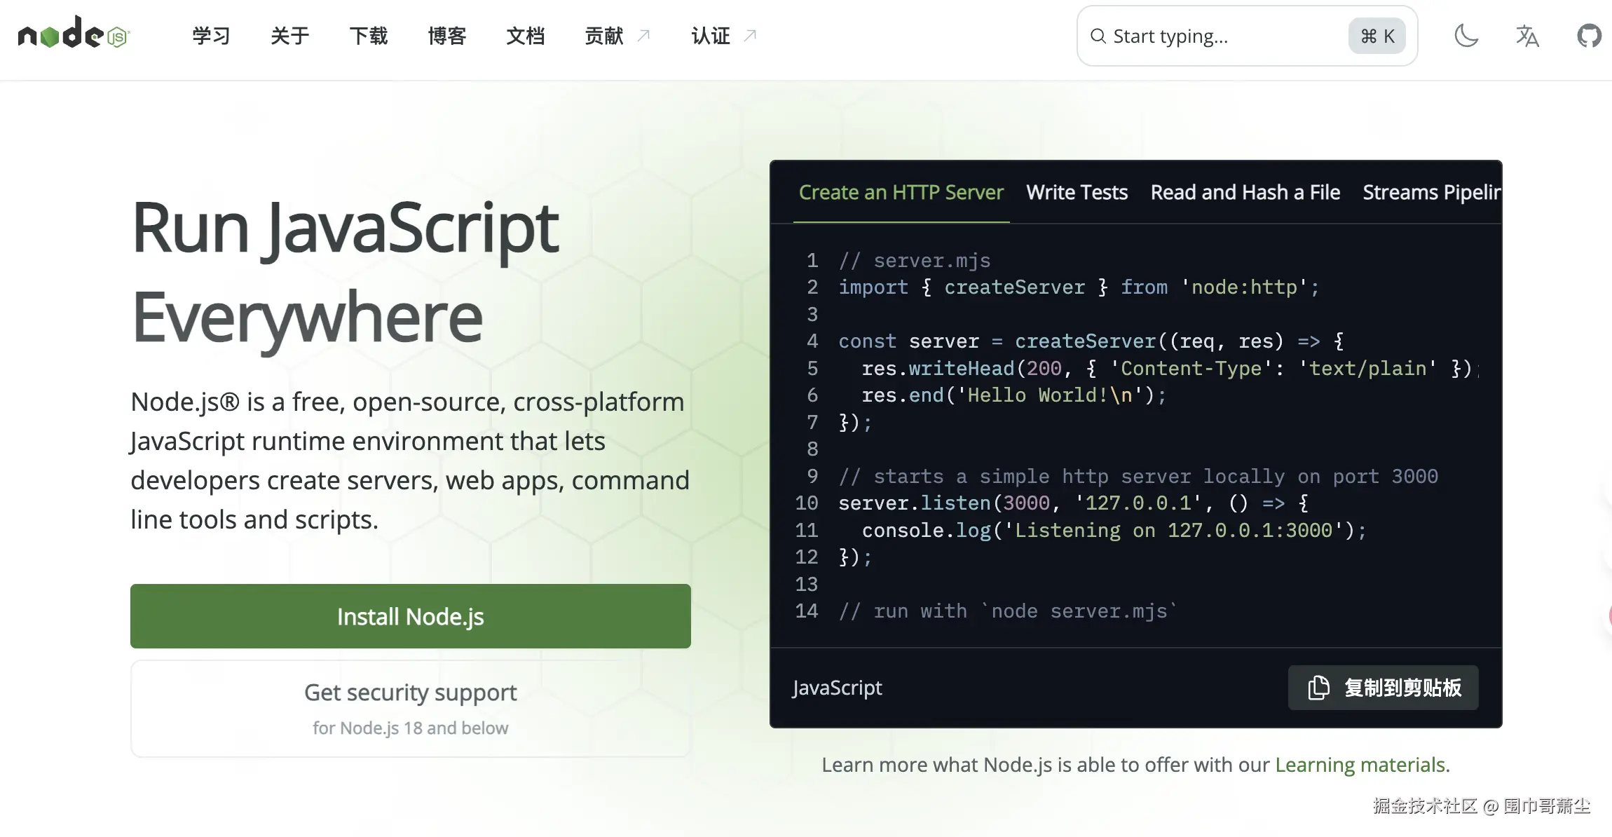Click the ⌘ K shortcut badge
This screenshot has width=1612, height=837.
tap(1377, 36)
